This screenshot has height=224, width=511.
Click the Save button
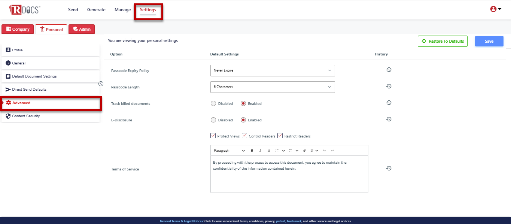pyautogui.click(x=489, y=41)
